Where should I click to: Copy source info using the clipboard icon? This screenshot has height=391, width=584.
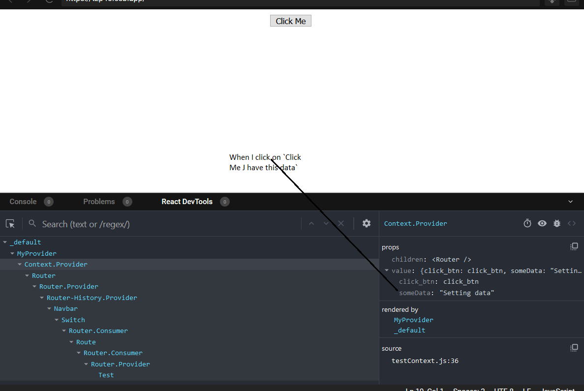574,348
